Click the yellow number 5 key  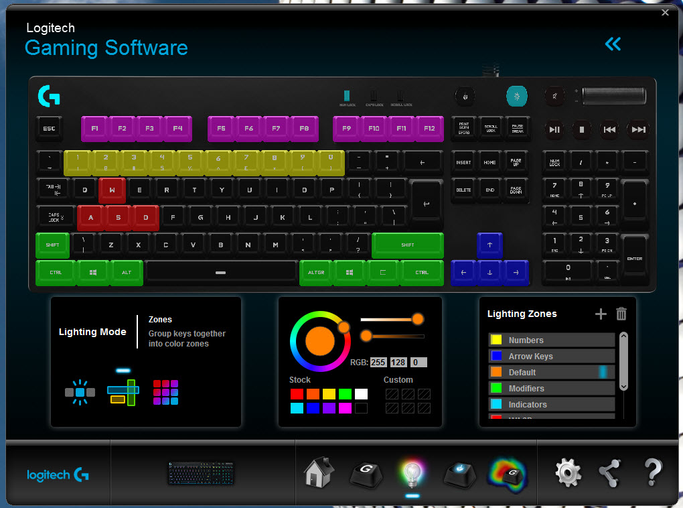click(190, 163)
